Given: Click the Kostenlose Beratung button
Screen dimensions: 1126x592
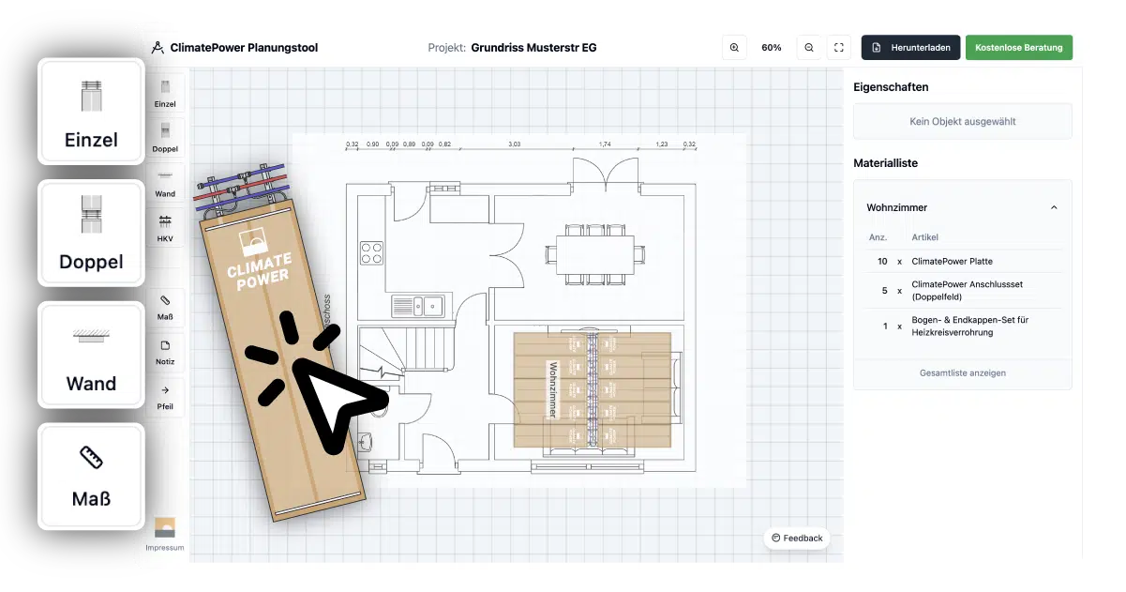Looking at the screenshot, I should tap(1018, 48).
